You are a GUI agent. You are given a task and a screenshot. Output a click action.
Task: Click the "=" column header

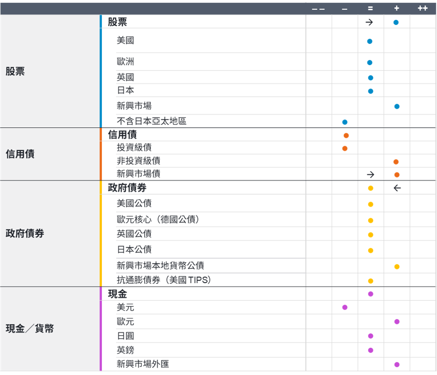[x=370, y=8]
